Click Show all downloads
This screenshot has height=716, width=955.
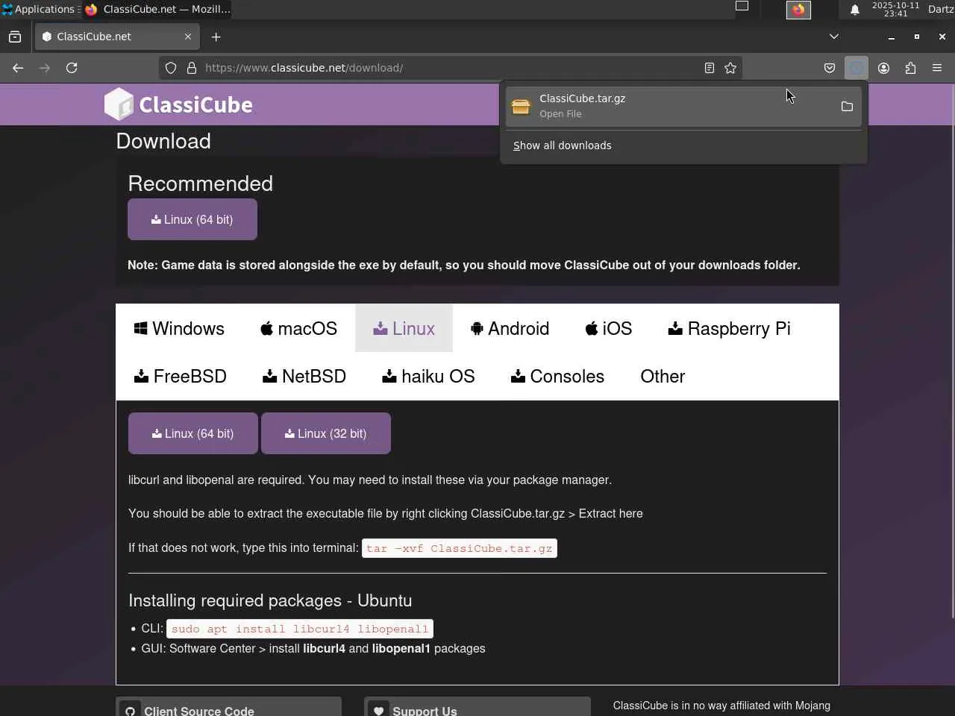[563, 145]
